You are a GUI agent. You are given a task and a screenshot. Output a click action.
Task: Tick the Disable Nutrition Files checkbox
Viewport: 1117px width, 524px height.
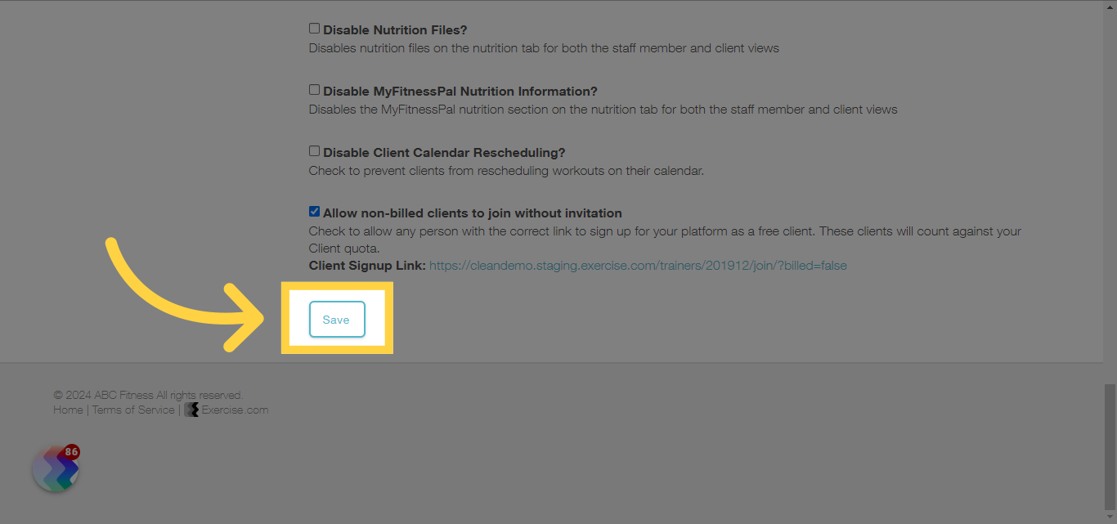tap(314, 29)
